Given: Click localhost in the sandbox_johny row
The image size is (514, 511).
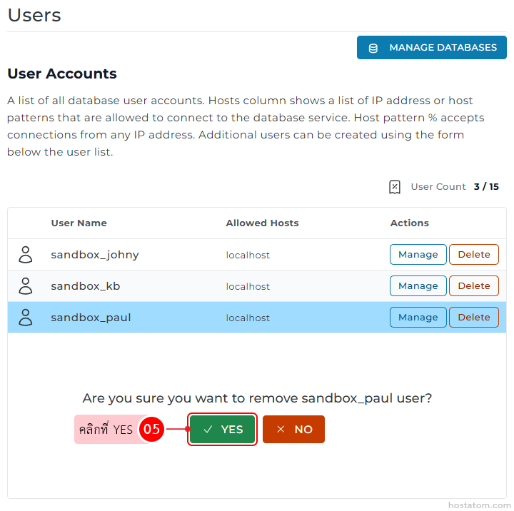Looking at the screenshot, I should coord(248,255).
